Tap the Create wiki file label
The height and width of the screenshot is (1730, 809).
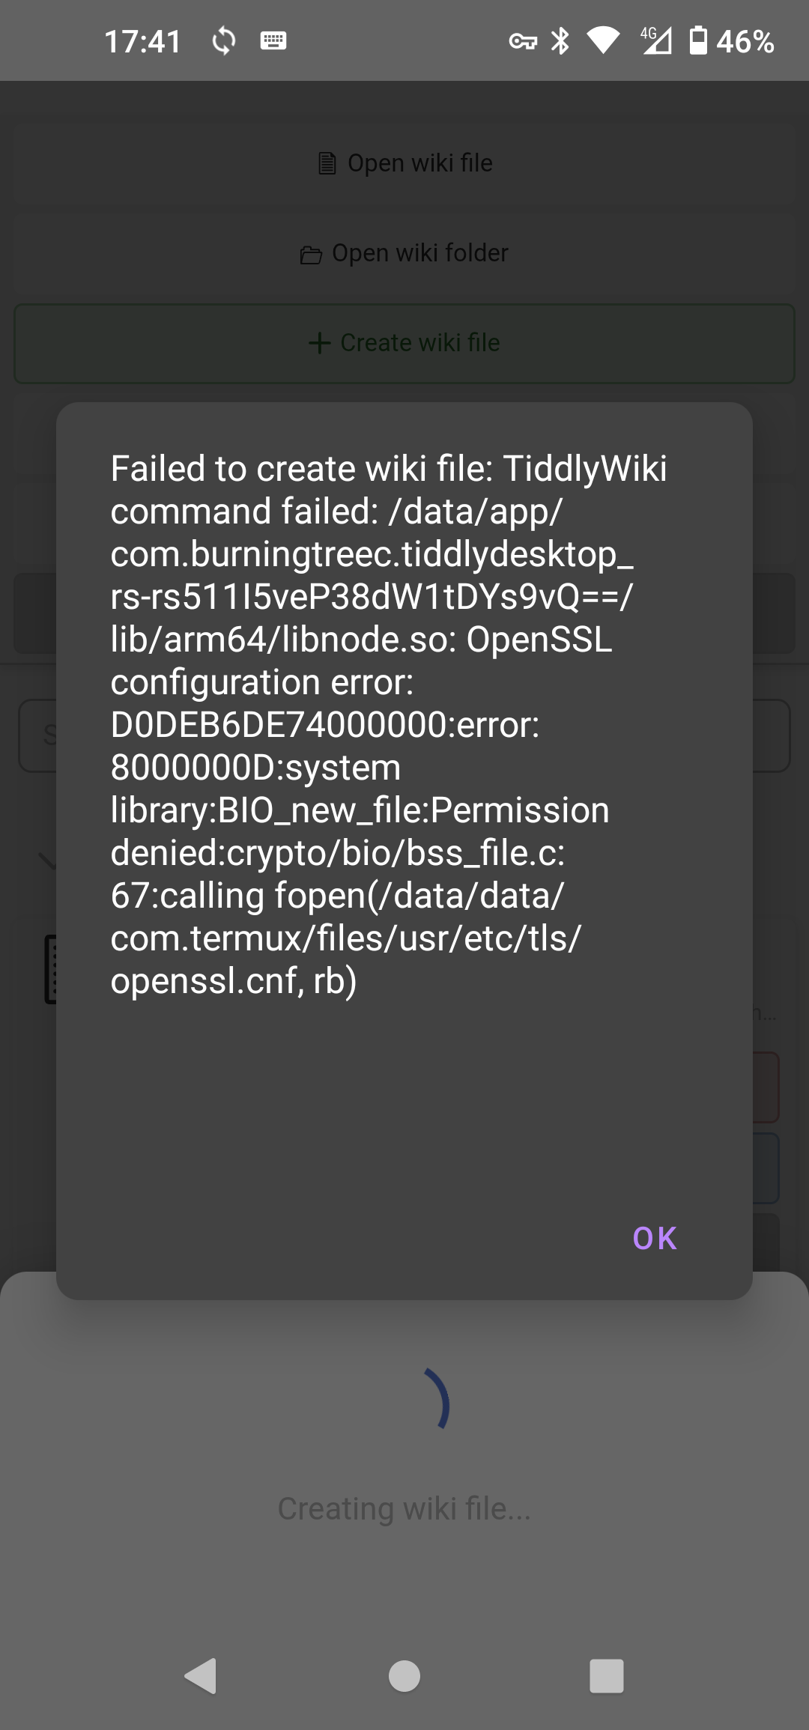pyautogui.click(x=419, y=343)
